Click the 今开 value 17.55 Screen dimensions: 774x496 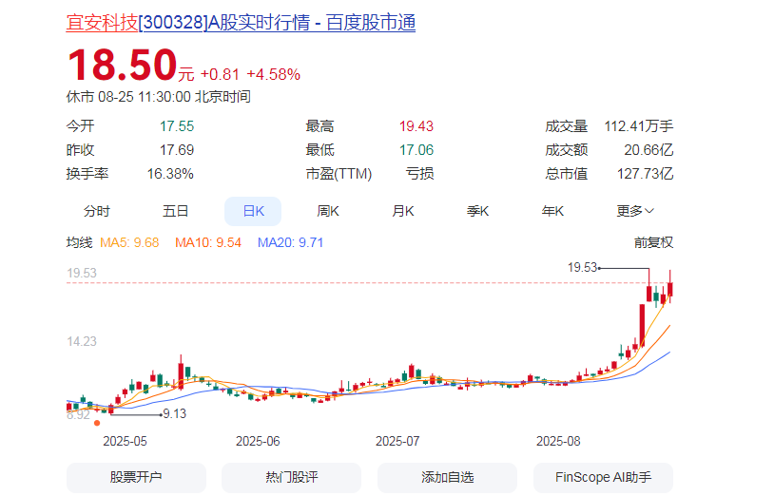pos(177,126)
